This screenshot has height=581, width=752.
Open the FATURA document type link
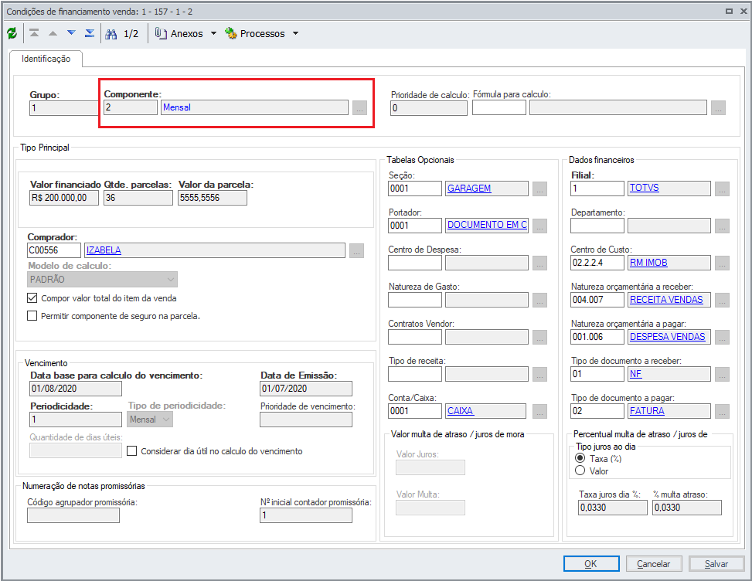coord(647,411)
